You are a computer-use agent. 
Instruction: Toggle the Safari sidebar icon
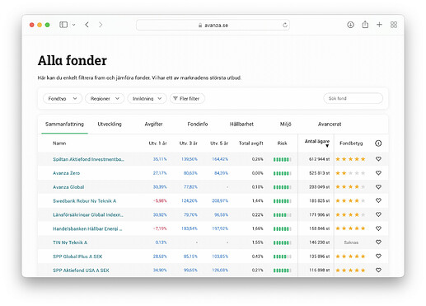tap(63, 25)
